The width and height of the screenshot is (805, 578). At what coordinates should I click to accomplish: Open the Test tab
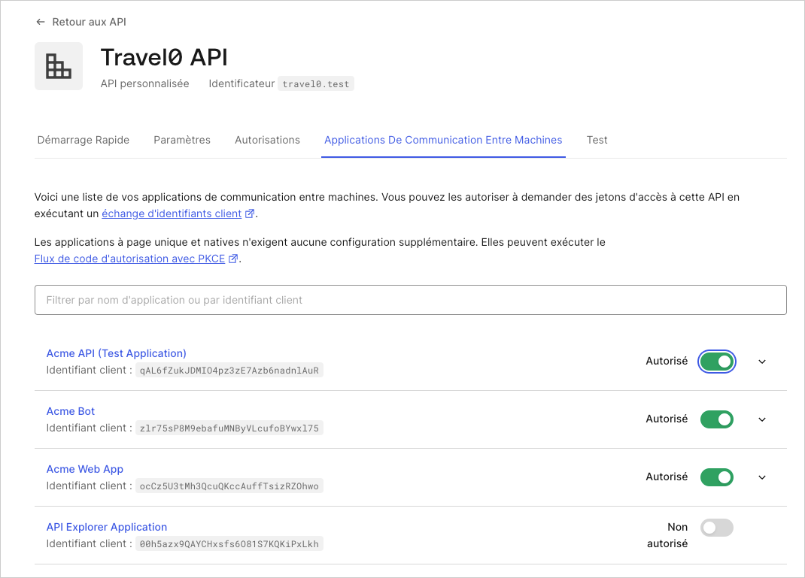597,140
